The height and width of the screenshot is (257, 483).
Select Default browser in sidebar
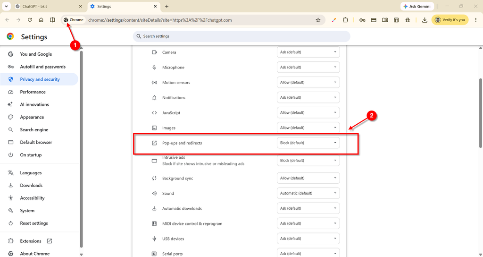[39, 143]
